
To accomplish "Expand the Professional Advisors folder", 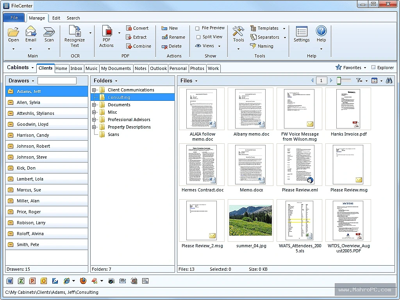I will point(94,120).
